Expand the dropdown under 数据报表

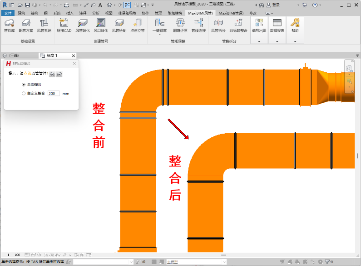(x=277, y=41)
